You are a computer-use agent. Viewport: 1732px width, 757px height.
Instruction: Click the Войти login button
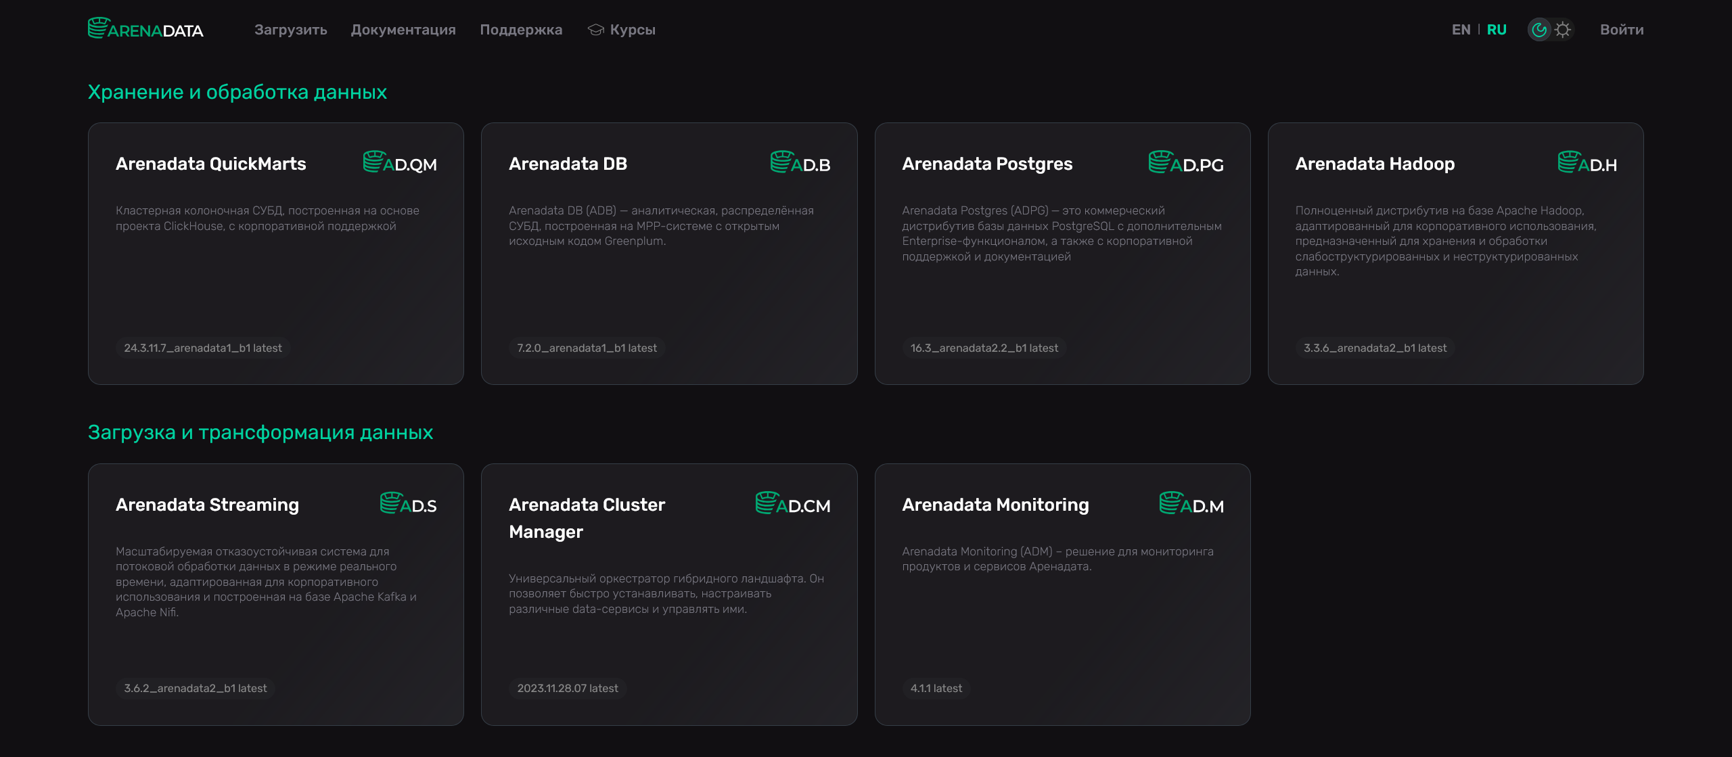pos(1622,30)
